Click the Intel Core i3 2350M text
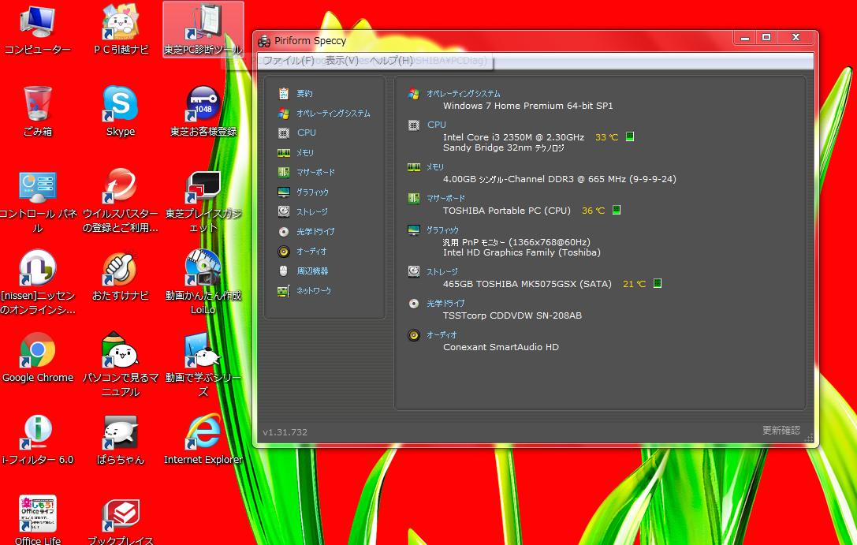The height and width of the screenshot is (545, 857). pos(513,137)
